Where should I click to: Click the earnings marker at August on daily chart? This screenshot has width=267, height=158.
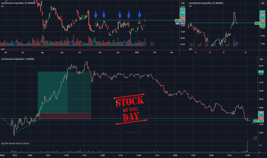point(41,44)
